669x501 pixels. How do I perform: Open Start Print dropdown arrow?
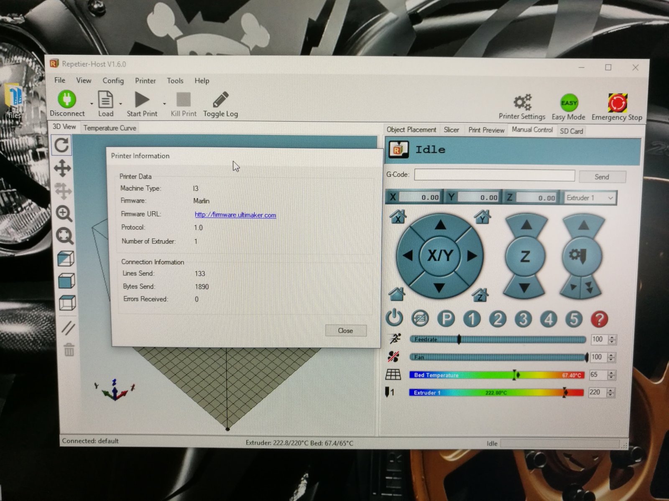click(164, 104)
